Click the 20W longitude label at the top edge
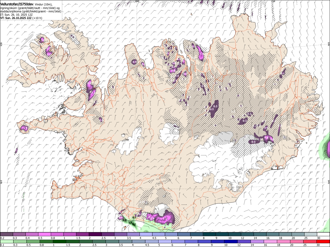This screenshot has width=330, height=247. 137,1
